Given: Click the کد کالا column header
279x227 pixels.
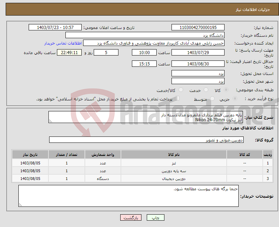Looking at the screenshot, I should [x=245, y=155].
